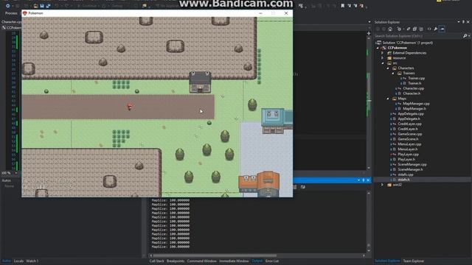Select CreditLayer.h in Solution Explorer
Image resolution: width=472 pixels, height=265 pixels.
point(408,129)
